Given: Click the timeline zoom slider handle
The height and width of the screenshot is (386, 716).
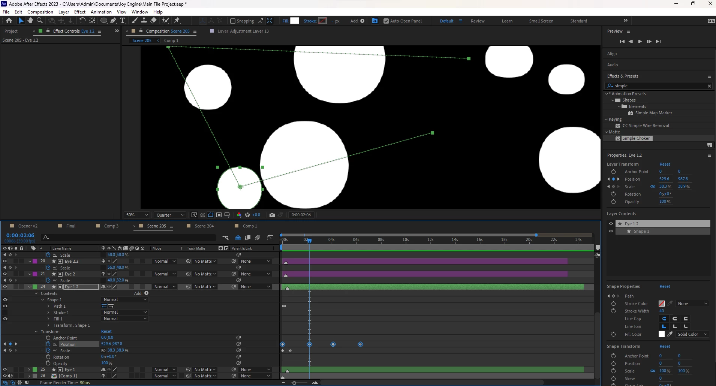Looking at the screenshot, I should (x=294, y=383).
